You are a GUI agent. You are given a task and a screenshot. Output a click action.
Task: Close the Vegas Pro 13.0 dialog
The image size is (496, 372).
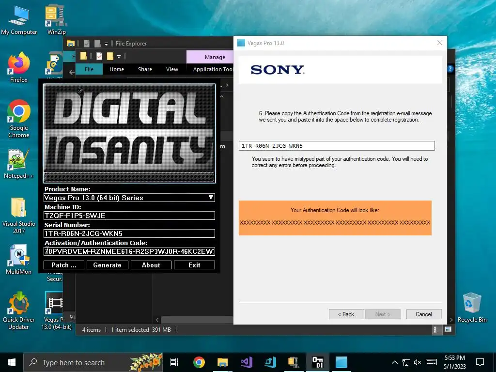point(440,43)
